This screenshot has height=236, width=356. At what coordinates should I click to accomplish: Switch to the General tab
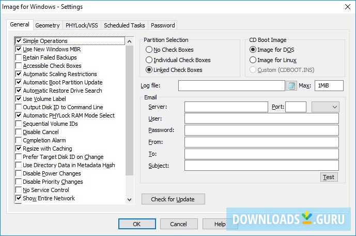[20, 24]
